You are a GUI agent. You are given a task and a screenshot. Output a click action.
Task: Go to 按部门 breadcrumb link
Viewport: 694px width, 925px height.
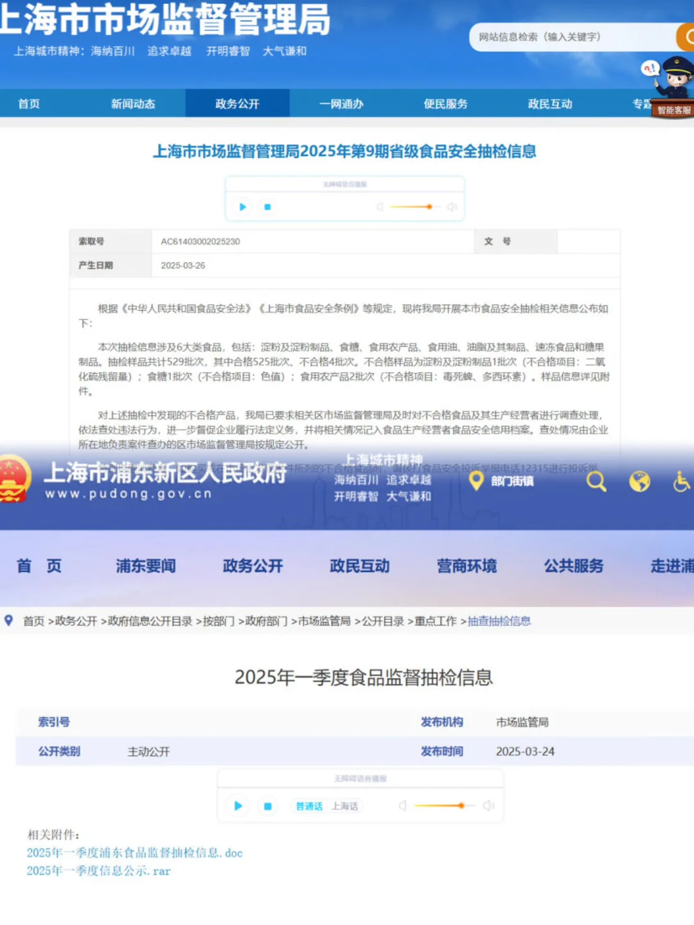(x=218, y=621)
